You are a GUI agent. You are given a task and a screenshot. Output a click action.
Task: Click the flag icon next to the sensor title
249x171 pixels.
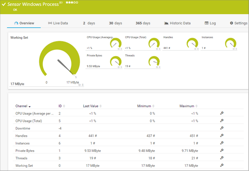pyautogui.click(x=61, y=2)
